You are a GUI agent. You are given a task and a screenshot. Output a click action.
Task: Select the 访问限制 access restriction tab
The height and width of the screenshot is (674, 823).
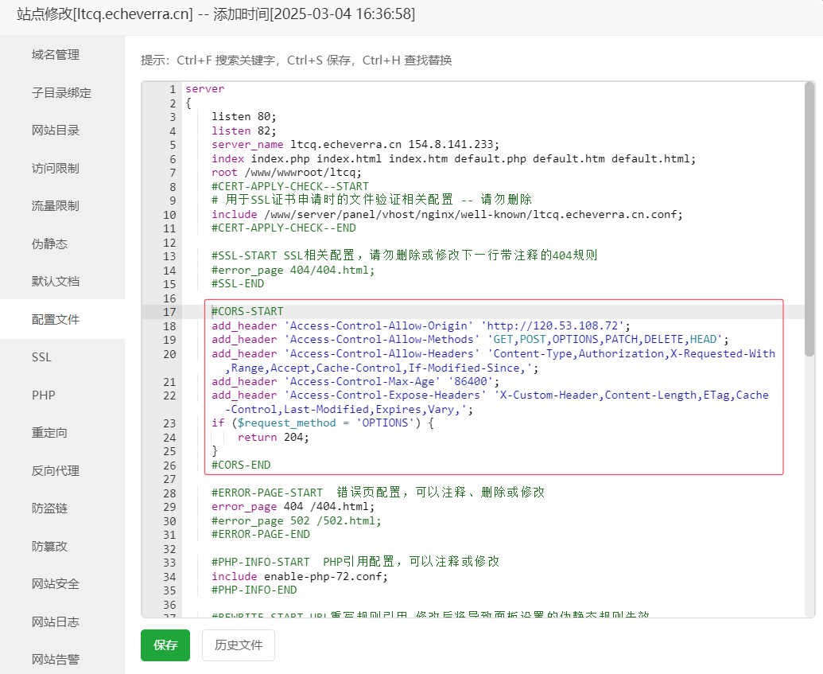click(56, 168)
